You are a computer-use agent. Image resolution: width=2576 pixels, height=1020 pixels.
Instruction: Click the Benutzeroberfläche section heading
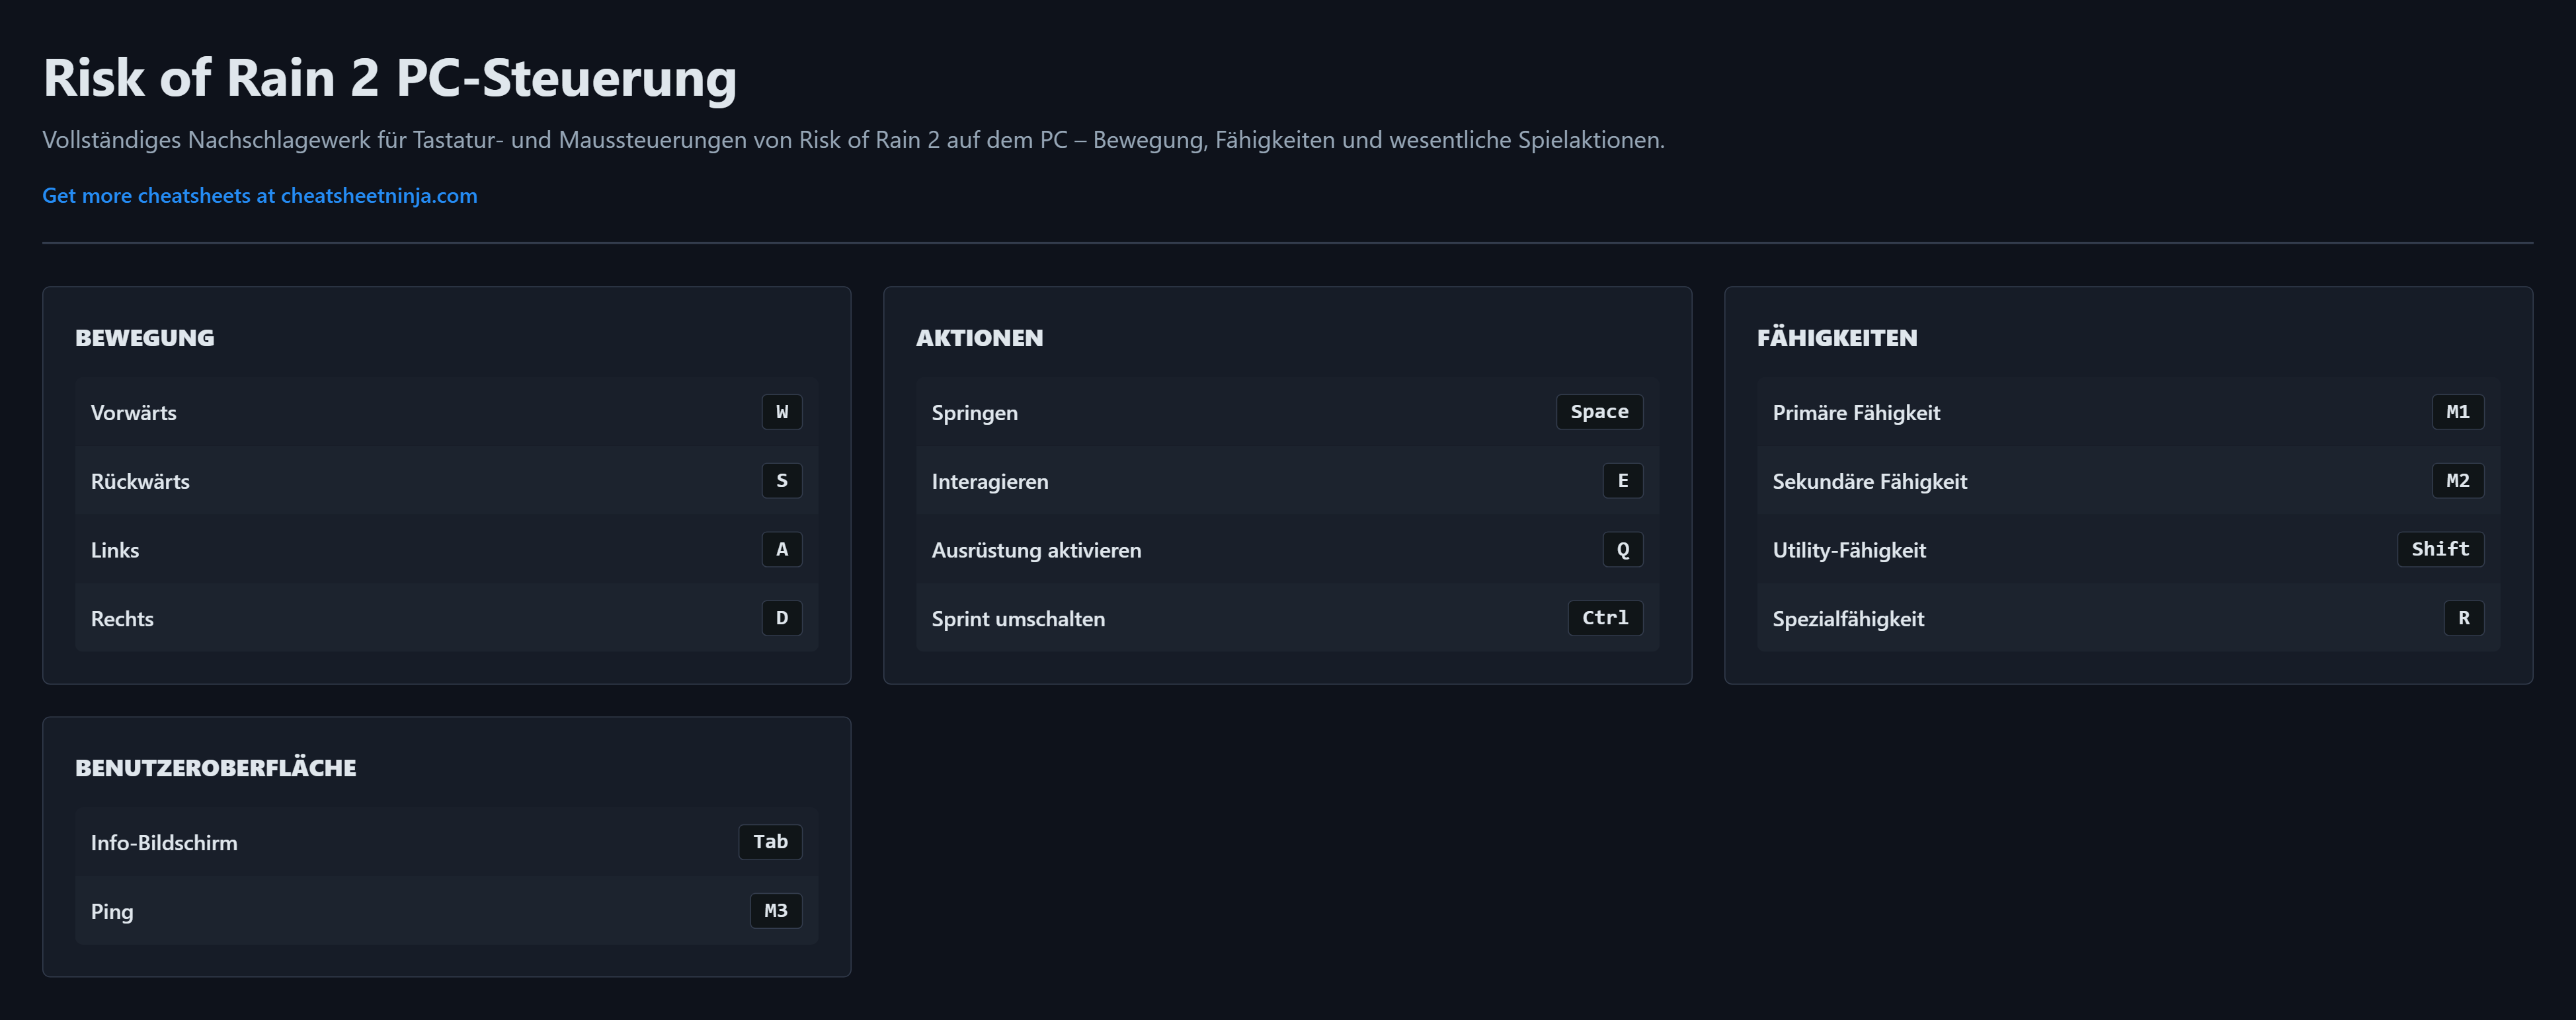point(215,768)
